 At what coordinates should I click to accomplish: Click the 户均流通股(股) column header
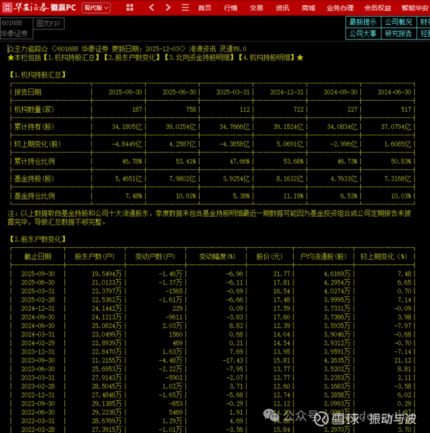coord(323,257)
